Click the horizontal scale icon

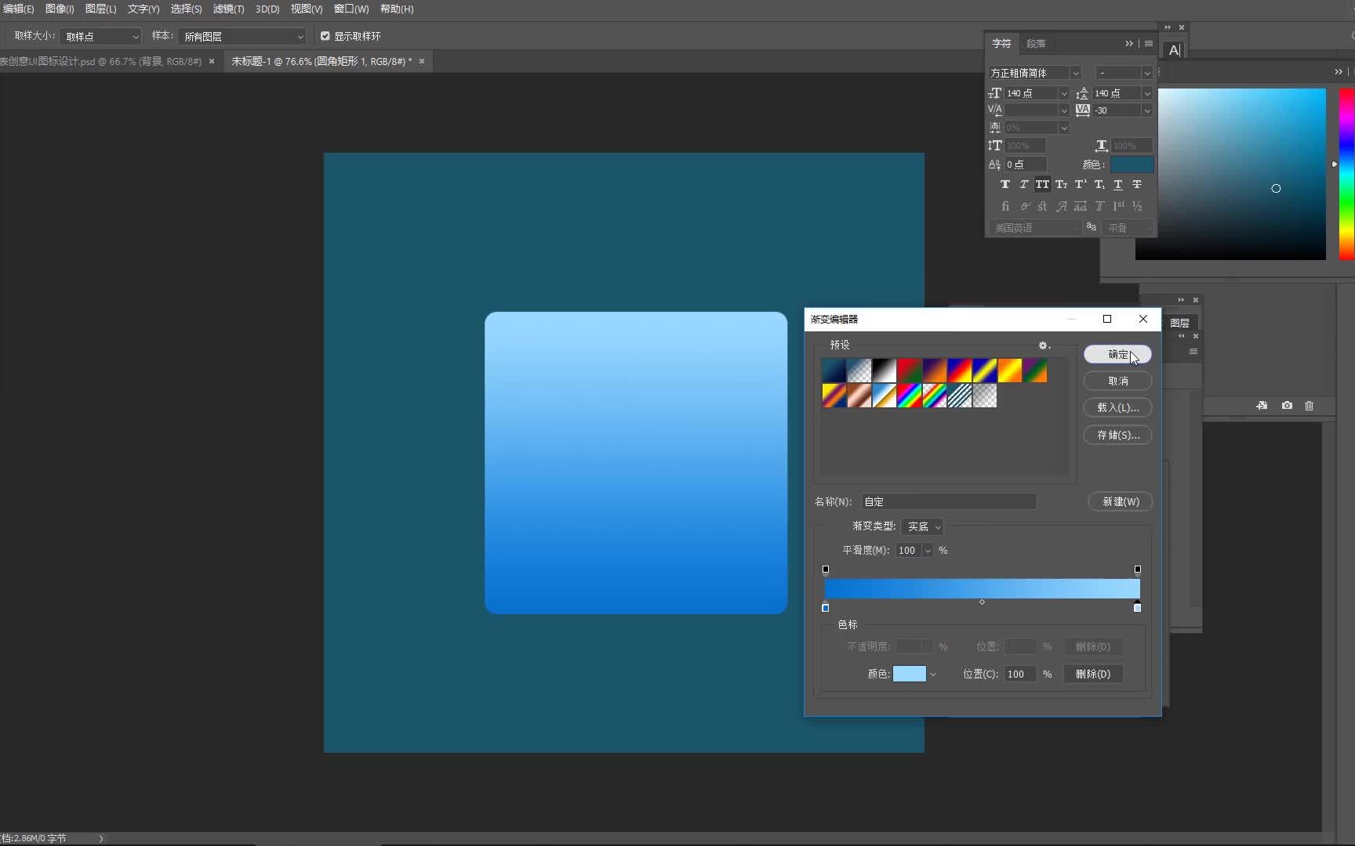point(1101,146)
